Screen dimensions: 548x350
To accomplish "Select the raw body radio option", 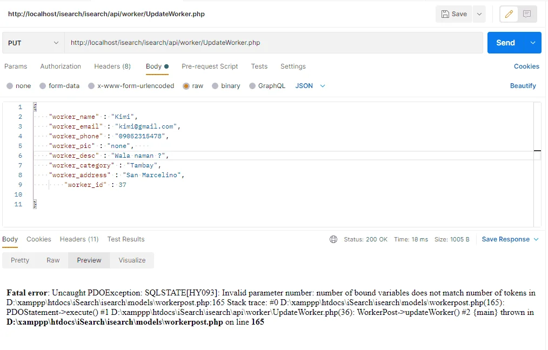I will (186, 86).
